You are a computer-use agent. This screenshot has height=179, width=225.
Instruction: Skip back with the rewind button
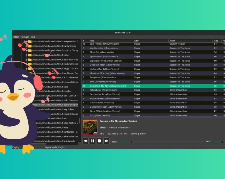click(86, 141)
